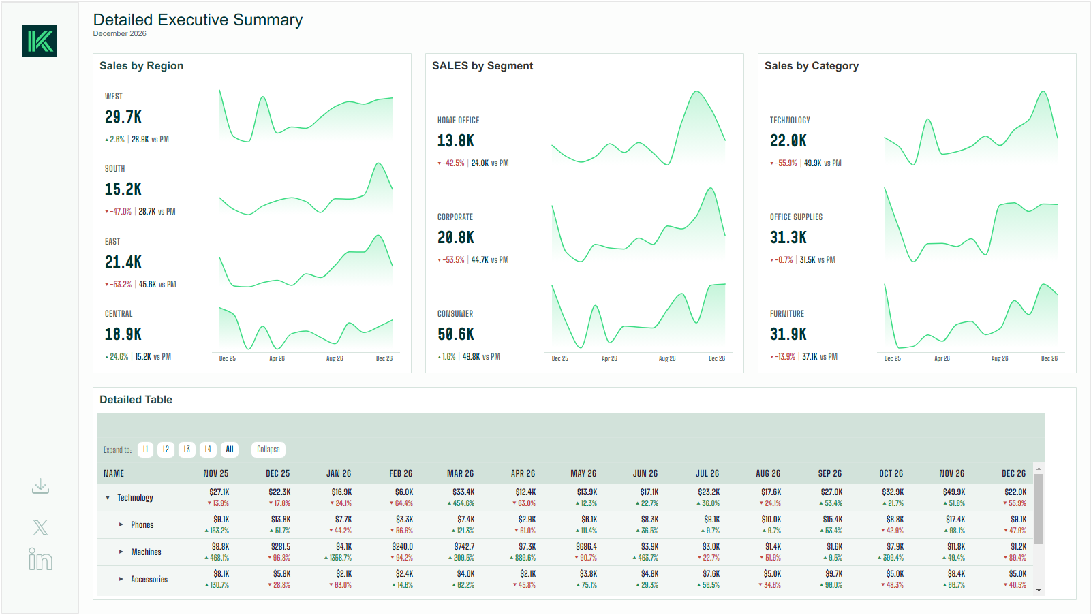Click the OFFICE SUPPLIES sparkline chart
Image resolution: width=1091 pixels, height=615 pixels.
[971, 225]
